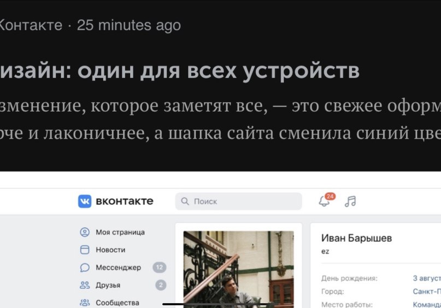The width and height of the screenshot is (441, 308).
Task: Click the Мессенджер chat bubble icon
Action: click(x=85, y=268)
